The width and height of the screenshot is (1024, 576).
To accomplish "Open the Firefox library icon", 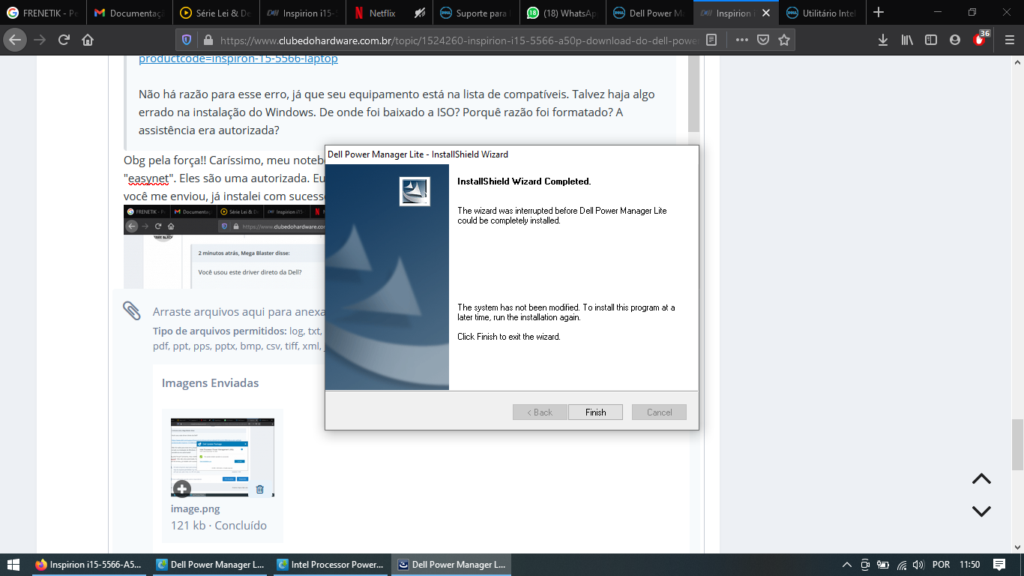I will point(907,40).
